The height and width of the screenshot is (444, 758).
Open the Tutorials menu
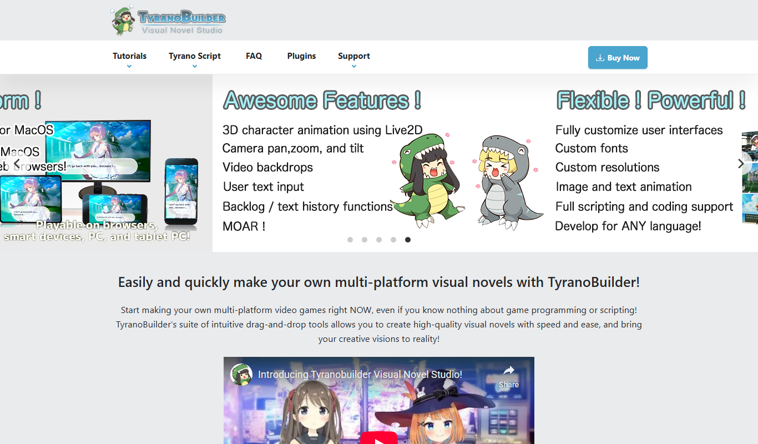click(x=129, y=56)
